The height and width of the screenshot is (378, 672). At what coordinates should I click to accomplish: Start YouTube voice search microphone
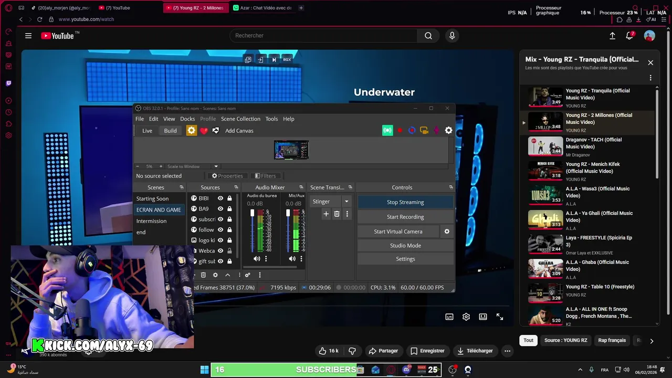tap(452, 36)
